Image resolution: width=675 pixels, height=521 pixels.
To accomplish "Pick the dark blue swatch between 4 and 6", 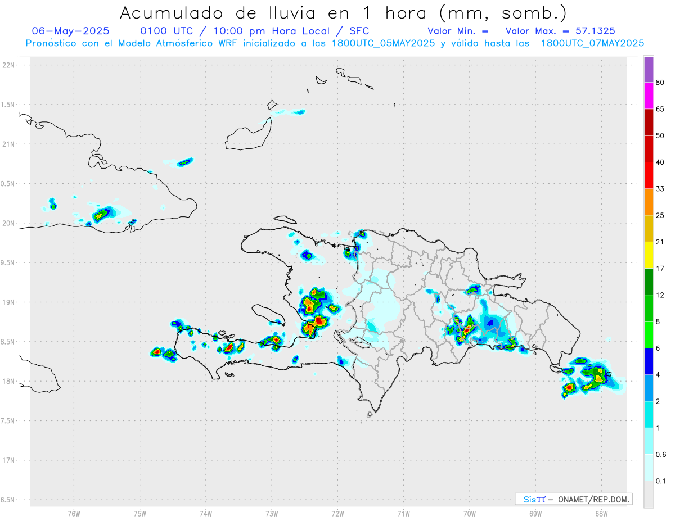I will (649, 361).
